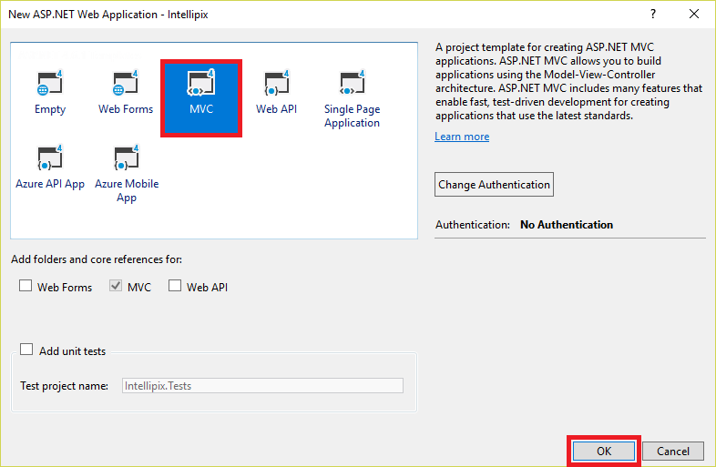Click the Change Authentication button
The width and height of the screenshot is (716, 467).
pos(494,185)
